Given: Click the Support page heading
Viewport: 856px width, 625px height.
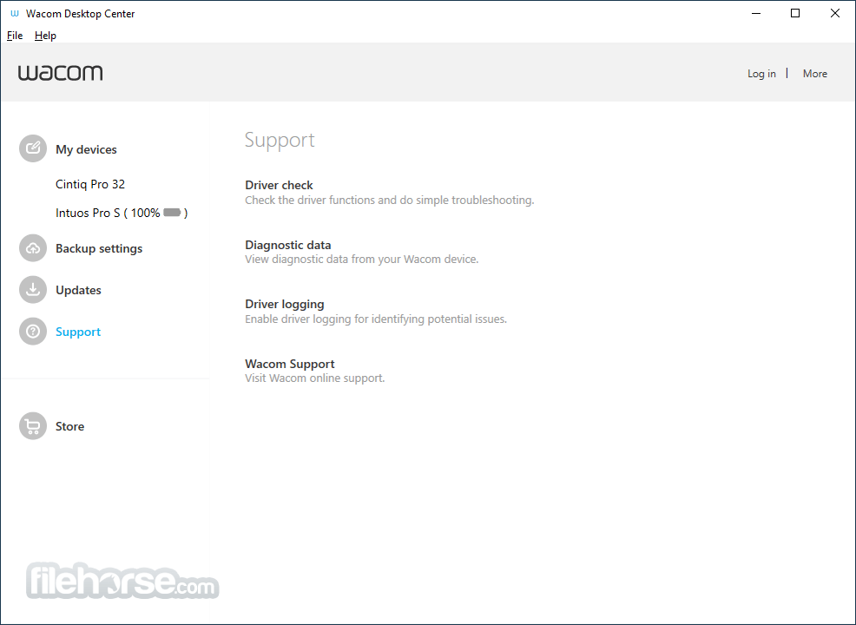Looking at the screenshot, I should pyautogui.click(x=280, y=141).
